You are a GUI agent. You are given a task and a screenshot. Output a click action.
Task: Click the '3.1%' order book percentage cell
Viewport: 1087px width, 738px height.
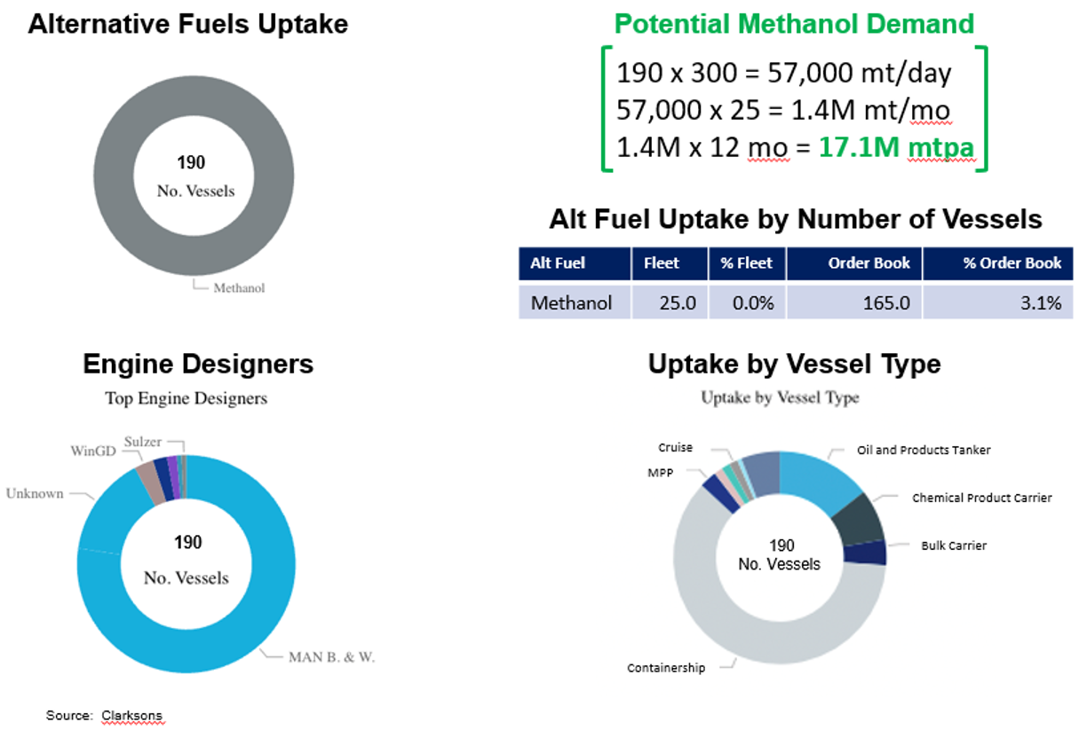click(x=998, y=302)
